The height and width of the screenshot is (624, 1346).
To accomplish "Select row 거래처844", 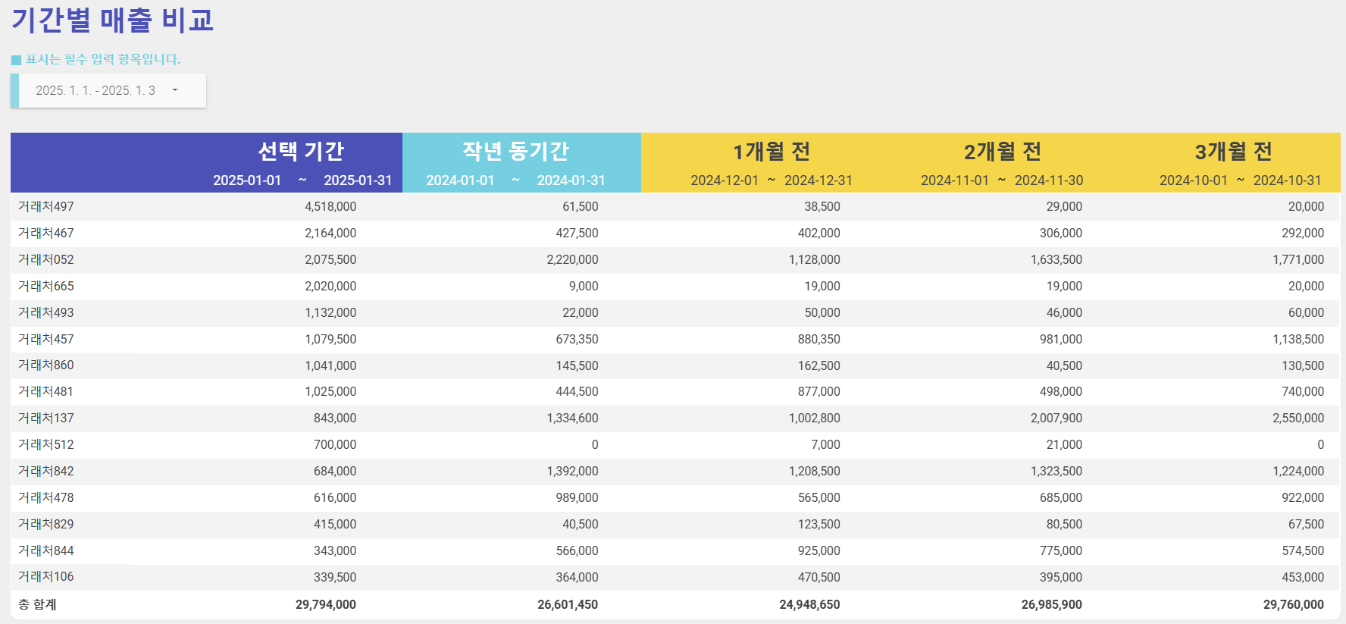I will (x=675, y=551).
